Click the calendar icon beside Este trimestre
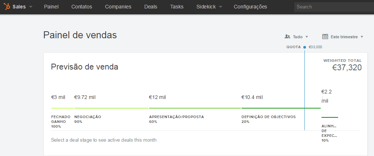Viewport: 374px width, 156px height. click(325, 36)
